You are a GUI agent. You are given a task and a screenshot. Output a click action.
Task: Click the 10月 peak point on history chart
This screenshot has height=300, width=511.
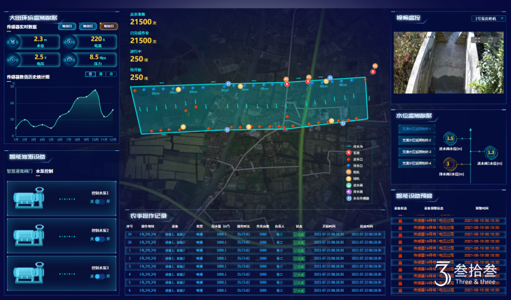[95, 90]
